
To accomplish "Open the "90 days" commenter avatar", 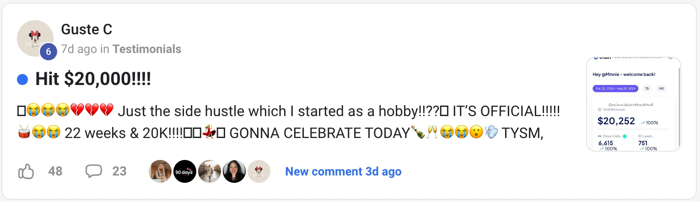I will (x=185, y=172).
